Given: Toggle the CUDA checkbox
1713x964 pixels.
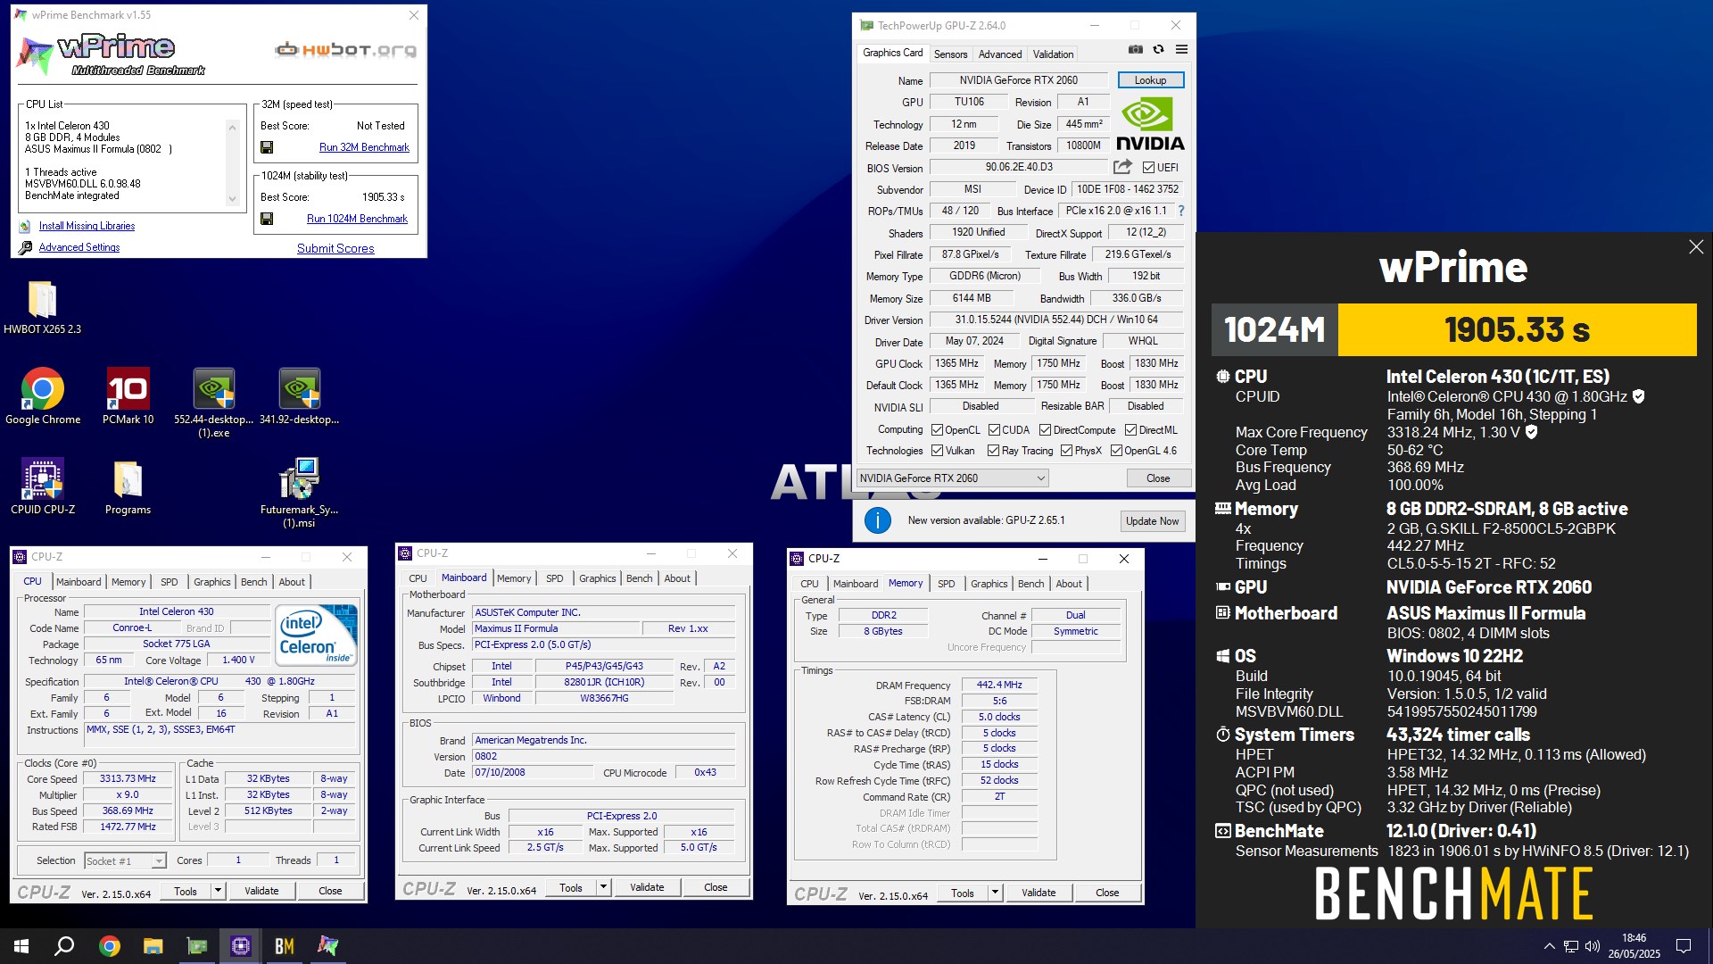Looking at the screenshot, I should point(994,430).
